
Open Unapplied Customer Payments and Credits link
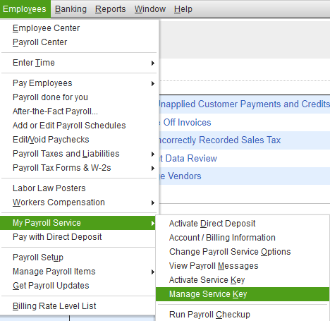point(245,104)
